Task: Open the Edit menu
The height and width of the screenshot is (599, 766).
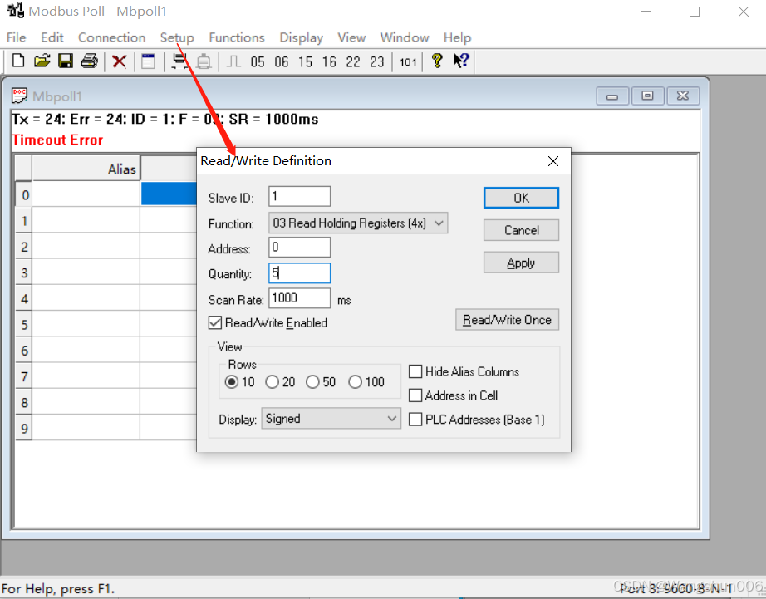Action: (x=52, y=37)
